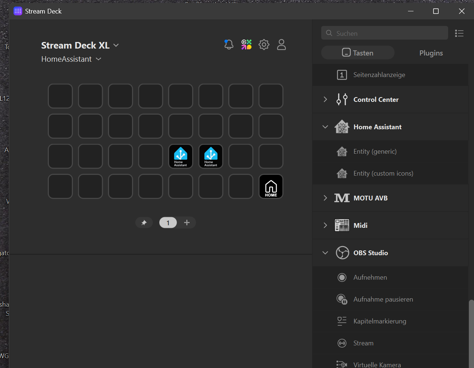
Task: Select Kapitelmarkierung action label
Action: [x=380, y=321]
